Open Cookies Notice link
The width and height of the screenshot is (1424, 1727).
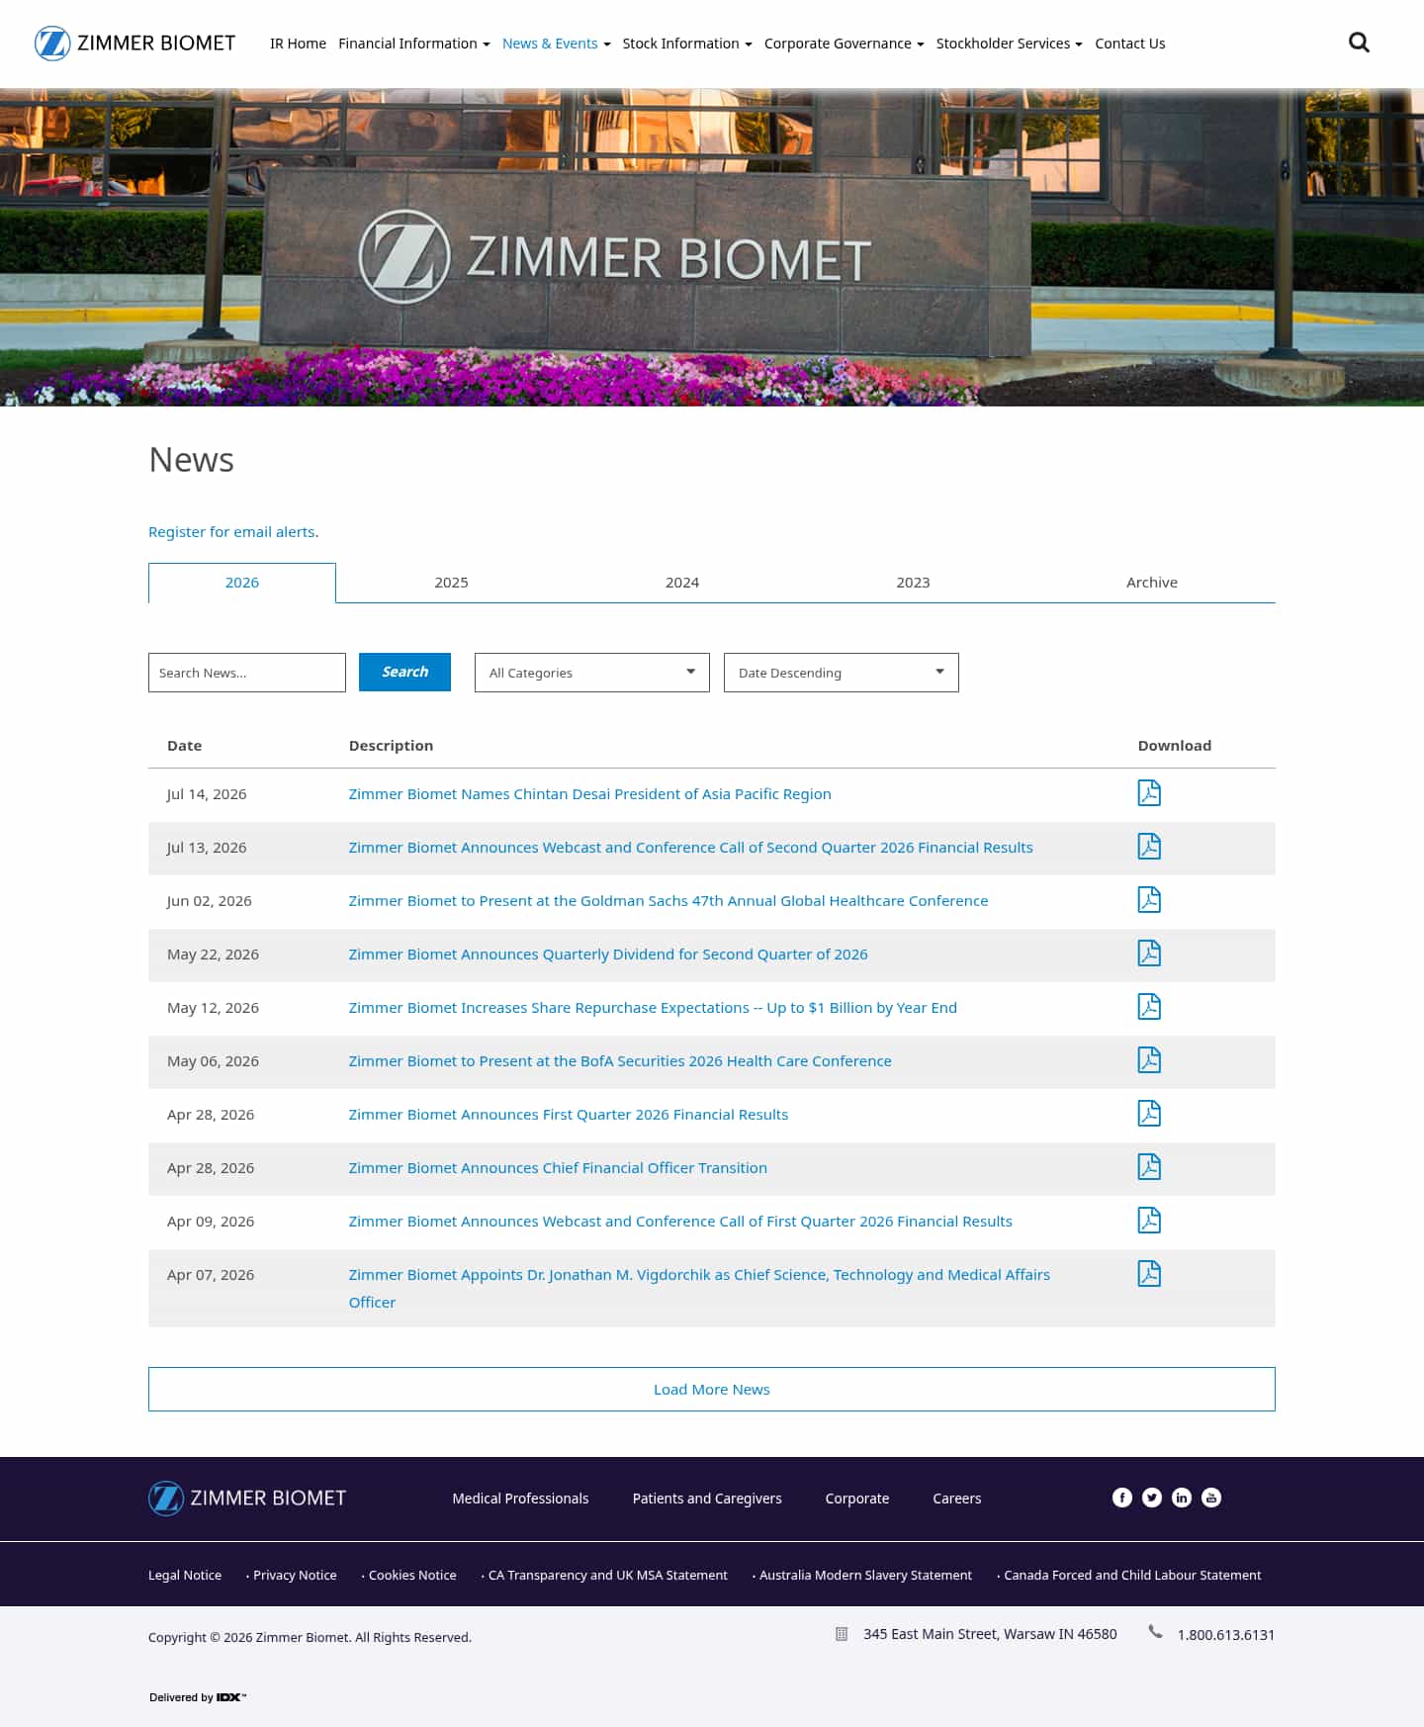click(x=412, y=1575)
